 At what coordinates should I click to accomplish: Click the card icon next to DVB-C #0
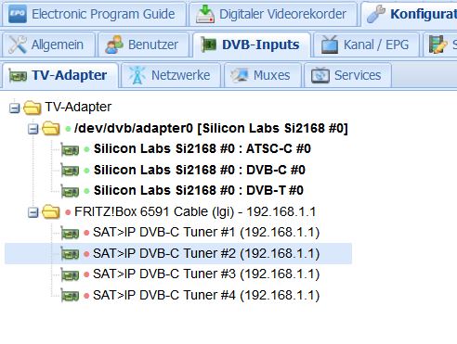tap(70, 170)
